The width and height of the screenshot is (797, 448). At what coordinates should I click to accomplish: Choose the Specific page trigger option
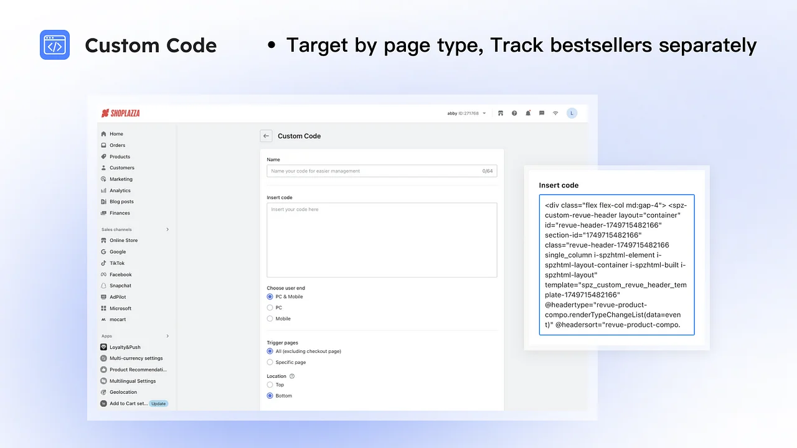click(270, 362)
